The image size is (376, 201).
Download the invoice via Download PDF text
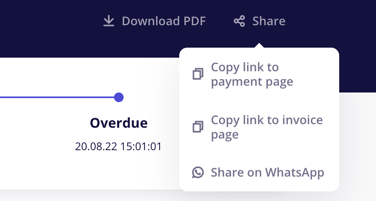pyautogui.click(x=164, y=21)
